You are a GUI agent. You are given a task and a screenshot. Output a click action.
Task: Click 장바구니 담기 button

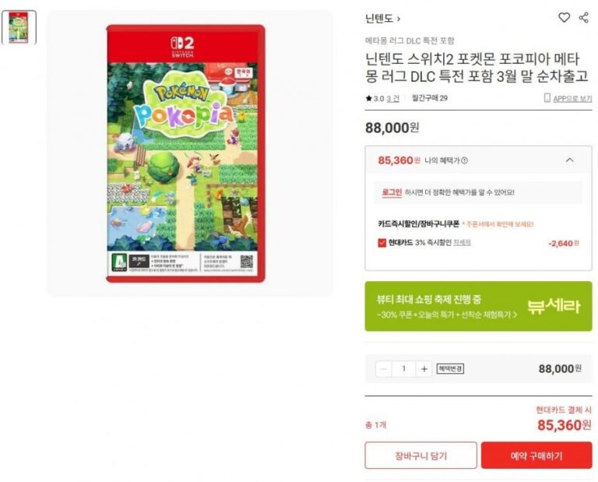click(420, 456)
